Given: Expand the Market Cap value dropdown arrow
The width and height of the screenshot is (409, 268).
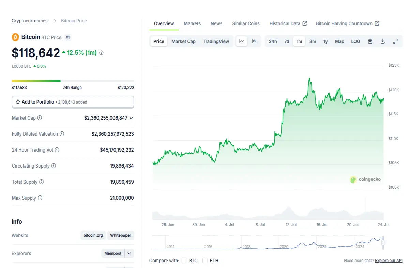Looking at the screenshot, I should tap(131, 118).
